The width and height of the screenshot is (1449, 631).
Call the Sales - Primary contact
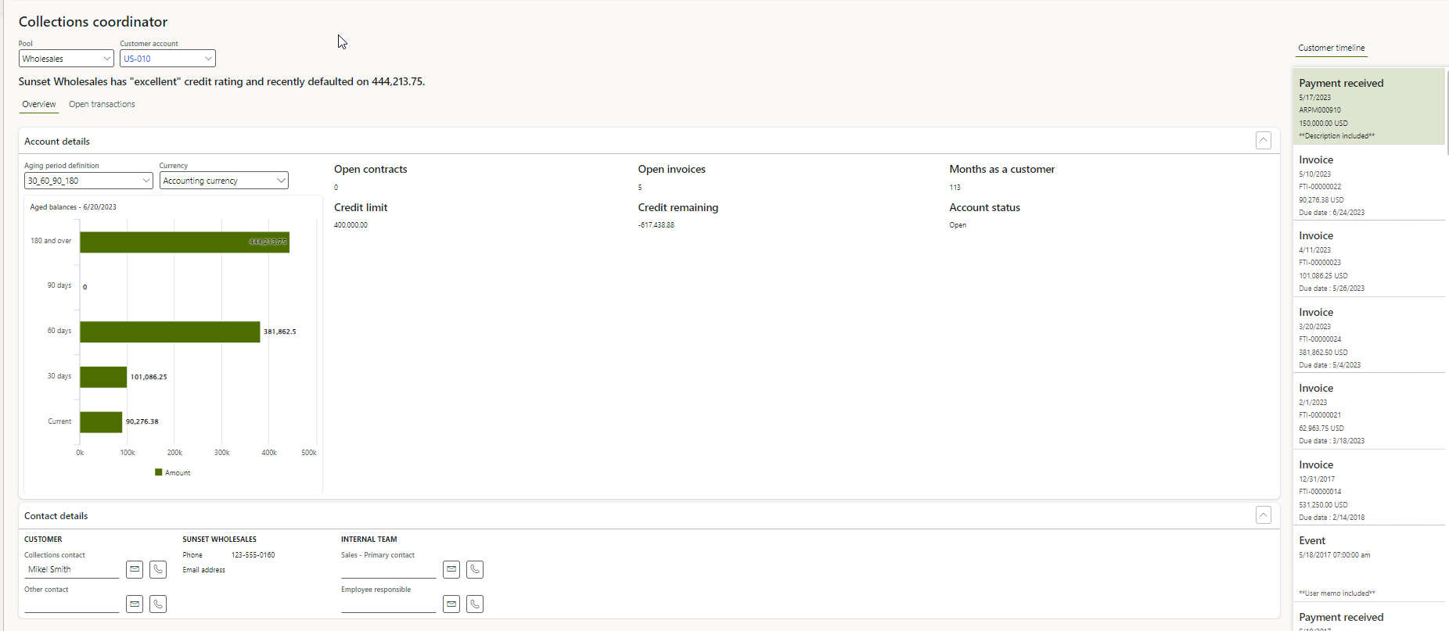[475, 569]
